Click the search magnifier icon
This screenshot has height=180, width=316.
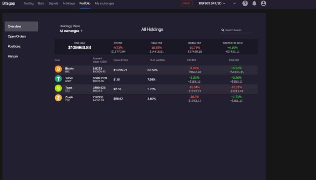click(x=223, y=30)
